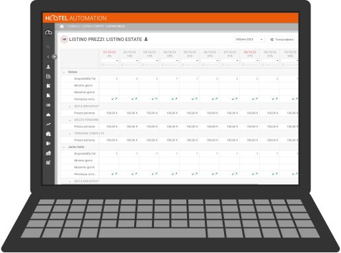
Task: Select the red 08/10/23 date column header
Action: point(250,52)
